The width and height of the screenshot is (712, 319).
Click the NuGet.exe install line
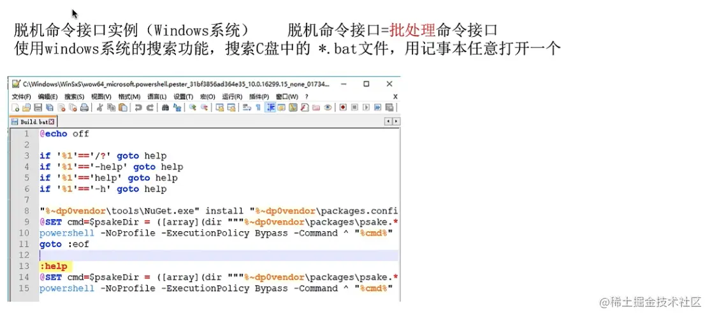(219, 211)
